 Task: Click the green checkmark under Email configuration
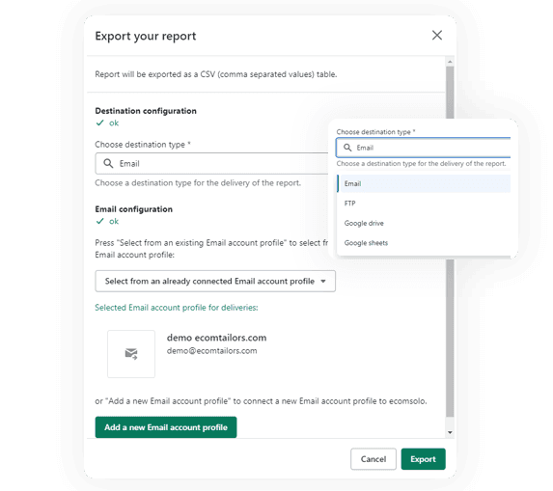pyautogui.click(x=100, y=221)
